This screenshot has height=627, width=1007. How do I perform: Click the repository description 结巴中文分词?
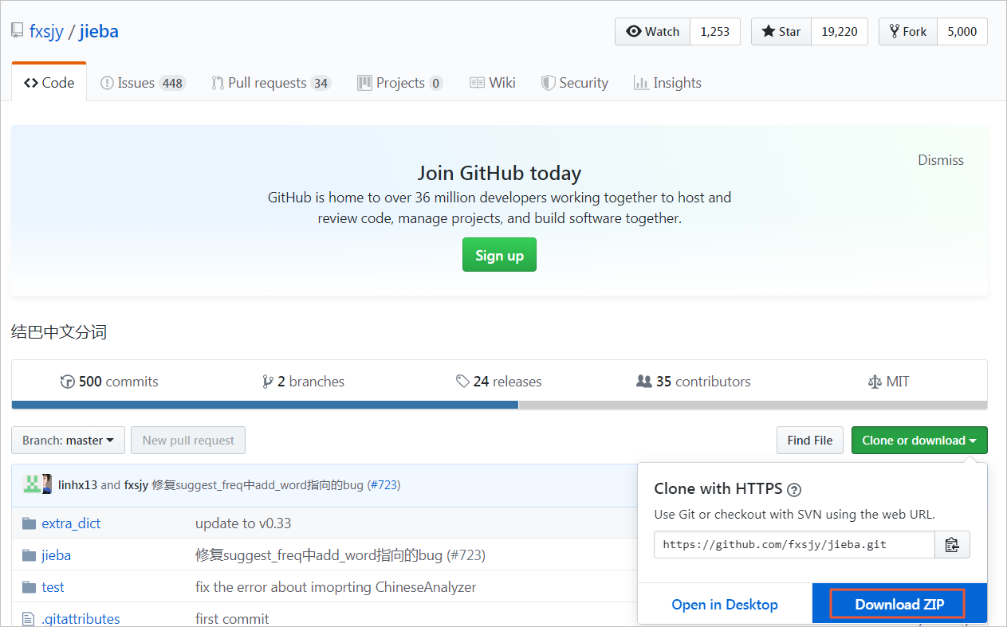point(59,332)
